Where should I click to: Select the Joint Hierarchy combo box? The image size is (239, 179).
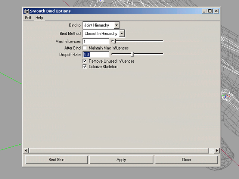pos(101,25)
